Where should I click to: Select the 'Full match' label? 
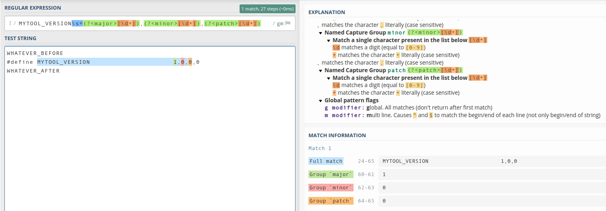tap(326, 161)
